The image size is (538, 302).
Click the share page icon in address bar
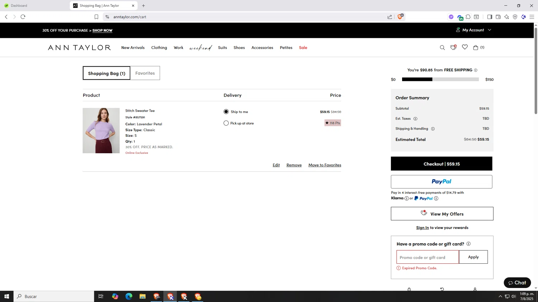tap(390, 17)
